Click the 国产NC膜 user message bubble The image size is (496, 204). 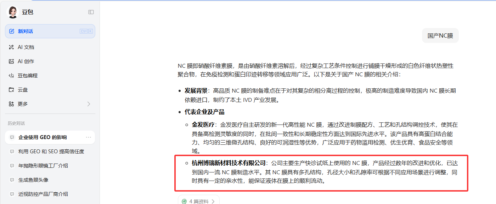(x=440, y=35)
